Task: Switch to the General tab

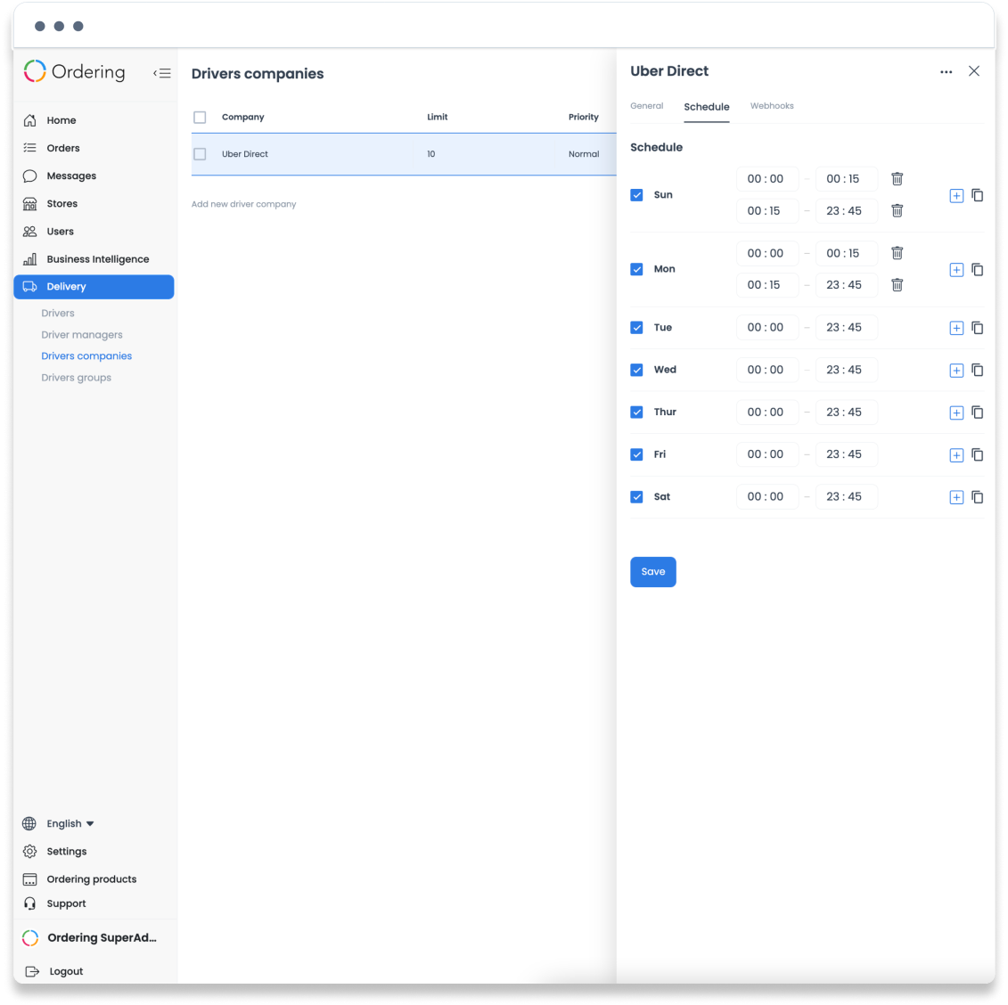Action: tap(646, 106)
